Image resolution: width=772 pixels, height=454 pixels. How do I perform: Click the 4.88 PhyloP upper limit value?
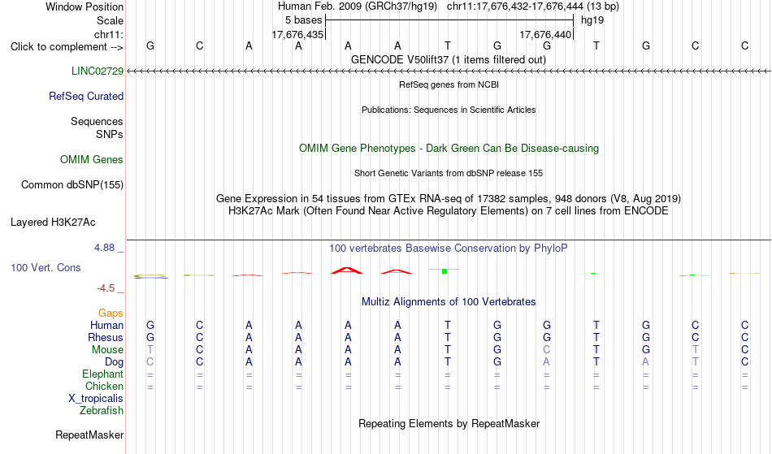(x=105, y=248)
